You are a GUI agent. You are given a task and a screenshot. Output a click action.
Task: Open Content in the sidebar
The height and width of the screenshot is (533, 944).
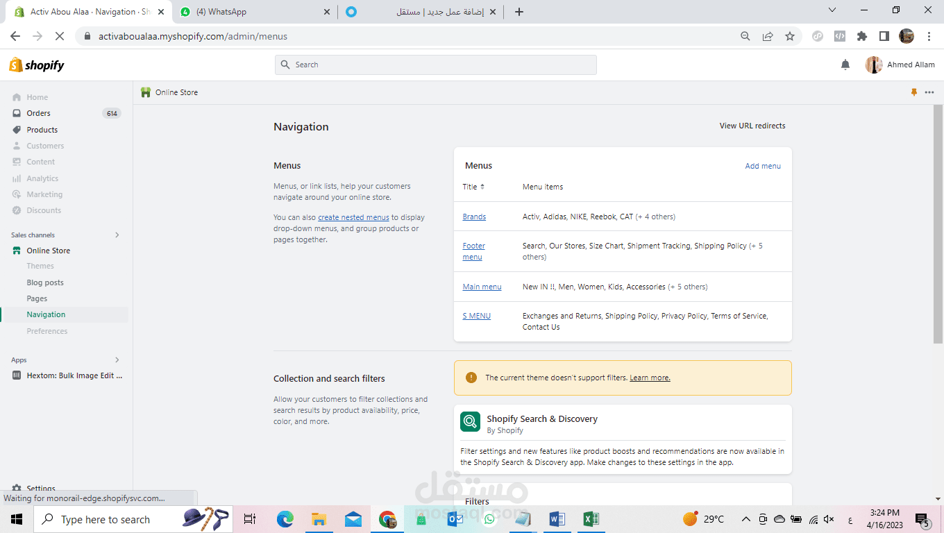(40, 162)
